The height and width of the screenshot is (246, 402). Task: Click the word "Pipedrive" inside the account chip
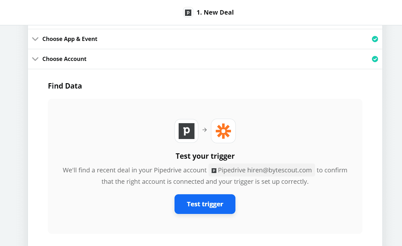(232, 170)
